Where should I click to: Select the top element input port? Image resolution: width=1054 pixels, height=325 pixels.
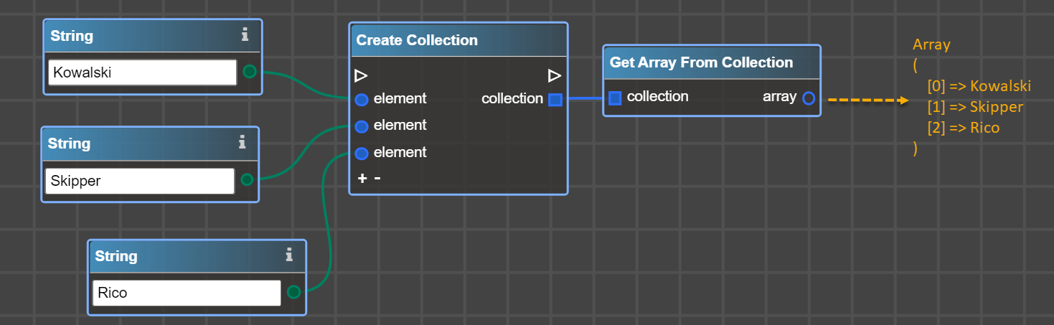click(362, 99)
